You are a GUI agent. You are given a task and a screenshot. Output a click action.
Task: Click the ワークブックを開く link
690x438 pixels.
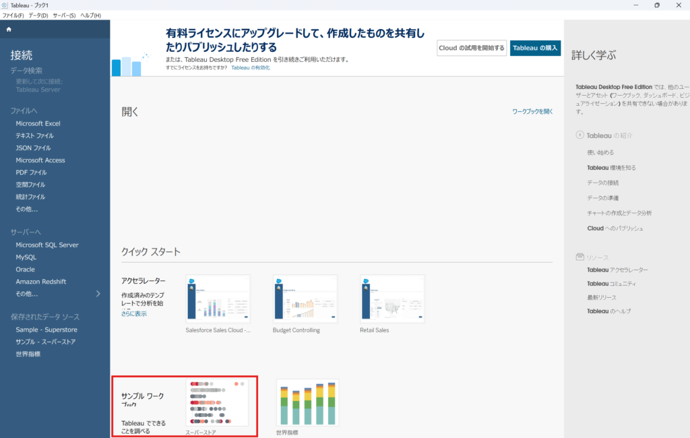(532, 111)
